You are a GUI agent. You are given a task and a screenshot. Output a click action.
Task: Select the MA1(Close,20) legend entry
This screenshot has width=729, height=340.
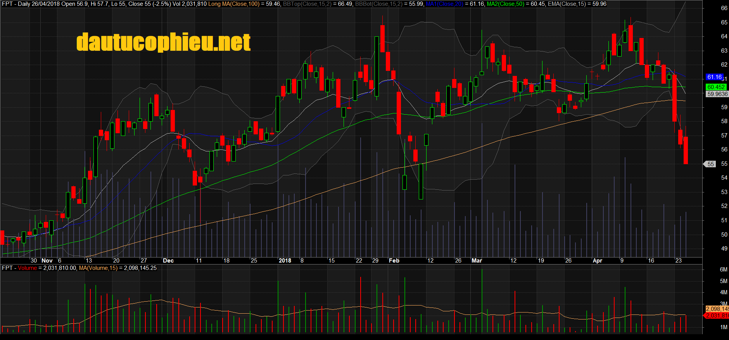pos(444,4)
